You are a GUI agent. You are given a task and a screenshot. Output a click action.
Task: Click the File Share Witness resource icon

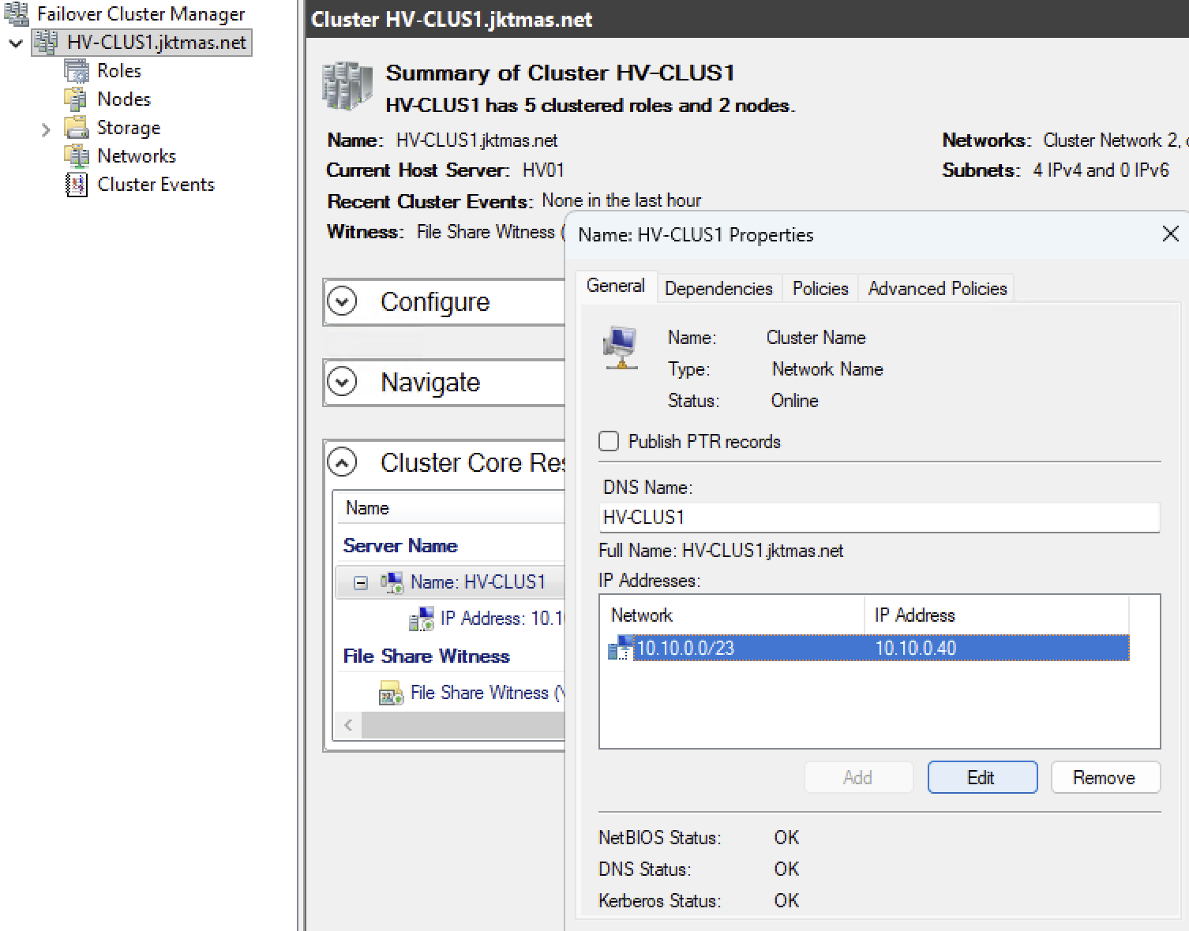pos(391,694)
